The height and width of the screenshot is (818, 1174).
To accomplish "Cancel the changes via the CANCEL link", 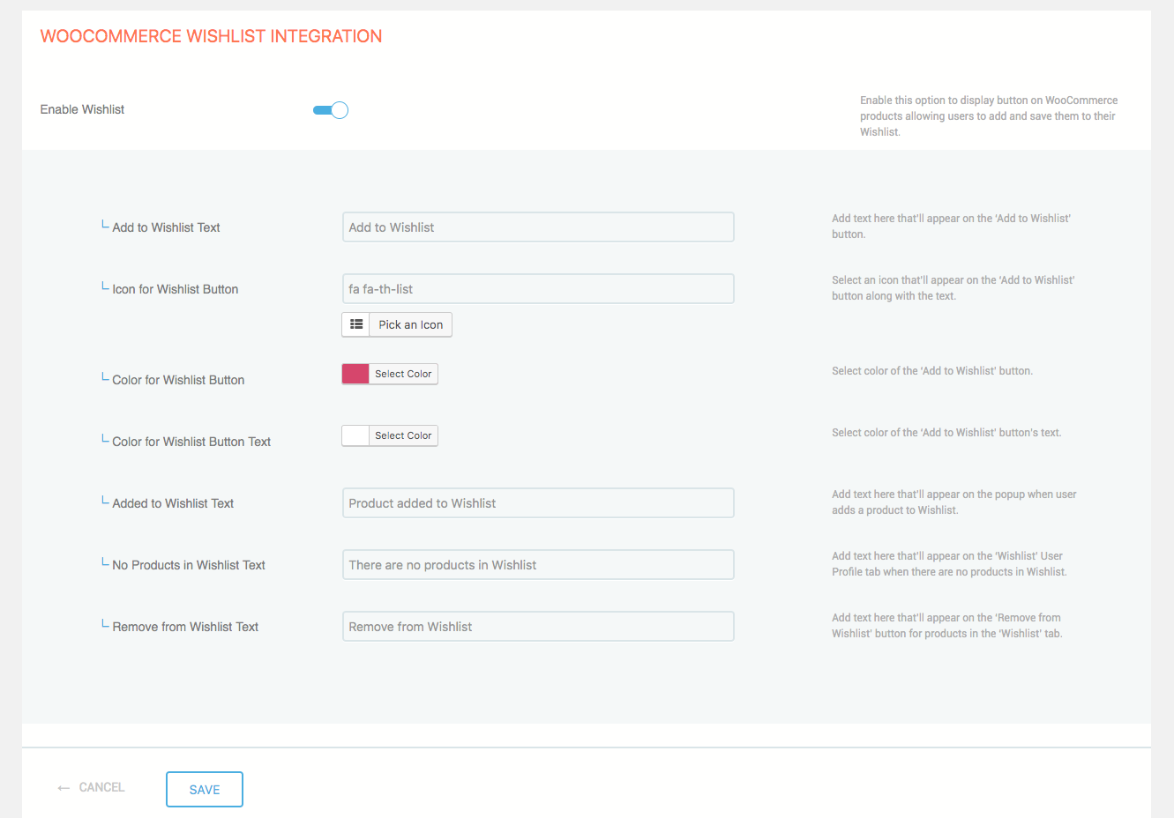I will coord(101,787).
